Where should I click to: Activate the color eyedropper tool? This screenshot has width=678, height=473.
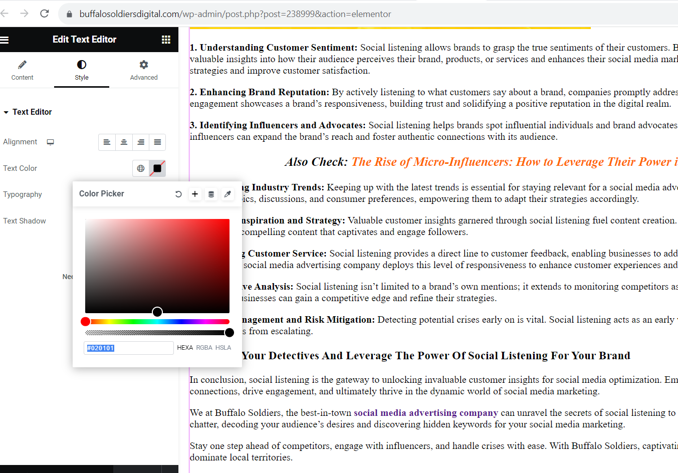pyautogui.click(x=228, y=194)
